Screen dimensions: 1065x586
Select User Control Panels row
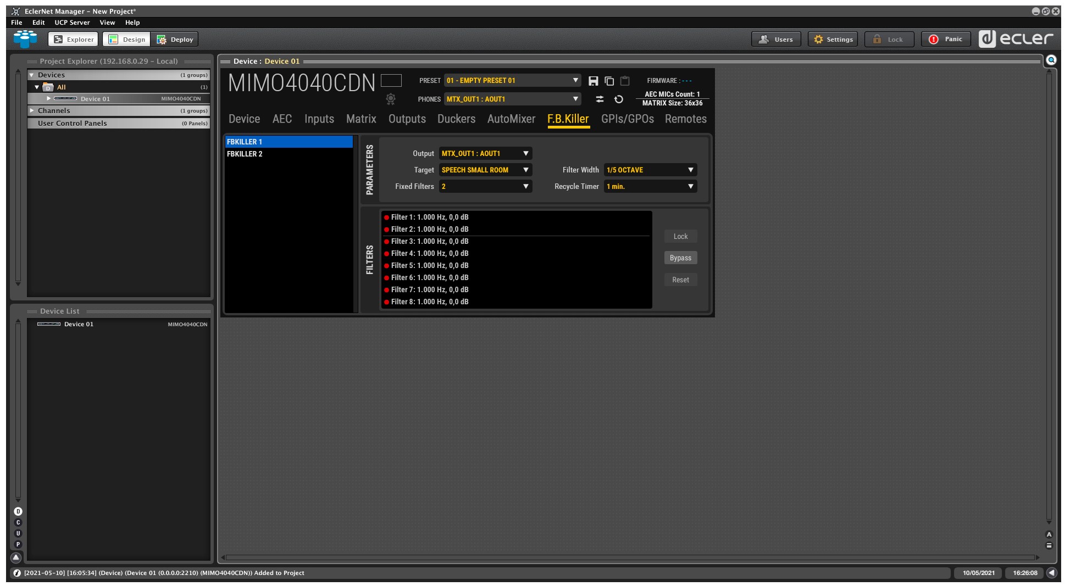pos(119,124)
